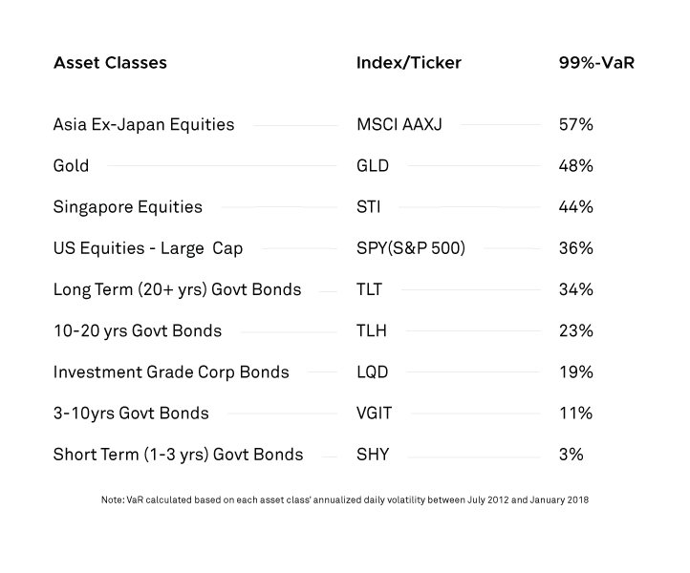Image resolution: width=690 pixels, height=573 pixels.
Task: Select the 10-20 yrs Govt Bonds label
Action: [138, 330]
